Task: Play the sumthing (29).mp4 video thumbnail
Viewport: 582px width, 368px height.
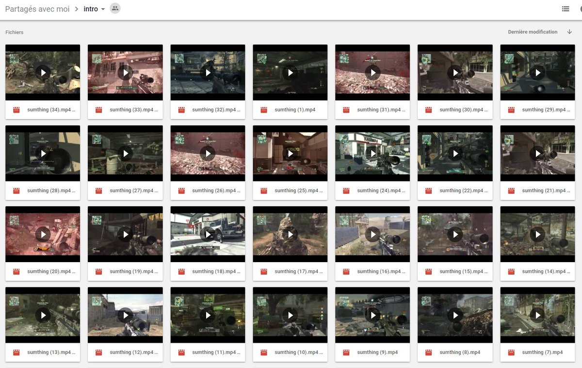Action: (537, 72)
